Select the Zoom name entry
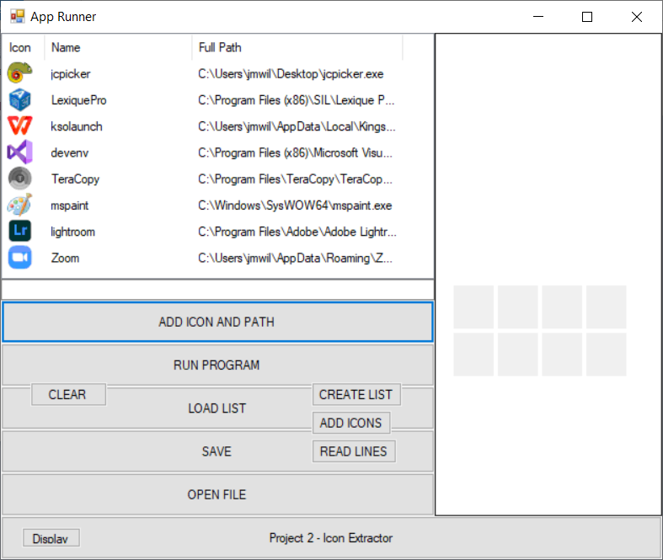The width and height of the screenshot is (663, 560). (65, 258)
